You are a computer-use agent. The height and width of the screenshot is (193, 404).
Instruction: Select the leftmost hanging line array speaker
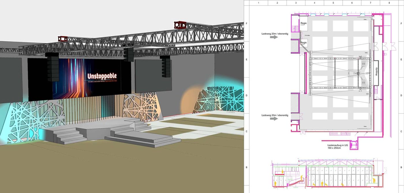pos(53,67)
